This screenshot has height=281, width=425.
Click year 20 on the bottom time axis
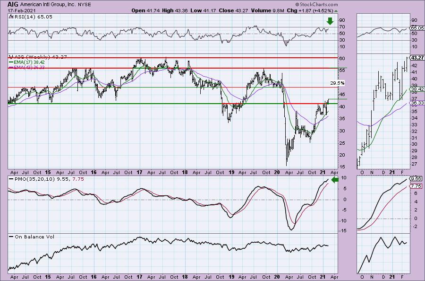coord(277,277)
